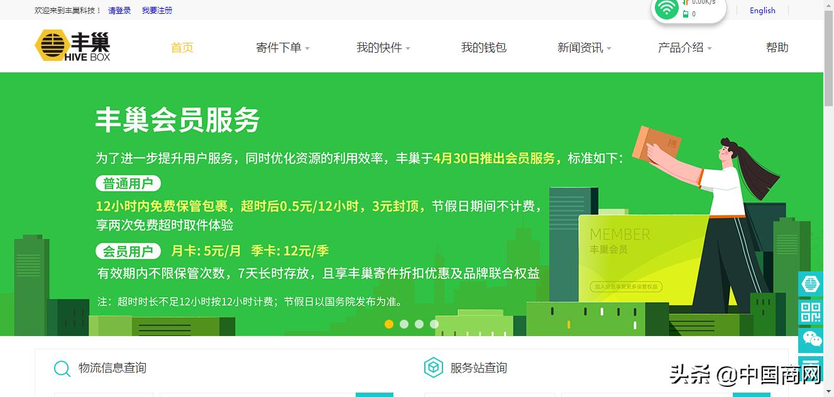Expand the 我的快件 dropdown menu
The width and height of the screenshot is (834, 397).
tap(380, 47)
